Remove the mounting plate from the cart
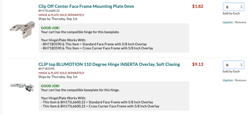The image size is (251, 115). 240,22
